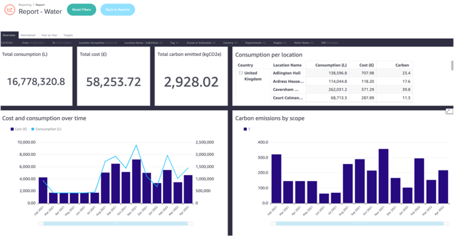
Task: Click the Reset Filters button
Action: tap(81, 9)
